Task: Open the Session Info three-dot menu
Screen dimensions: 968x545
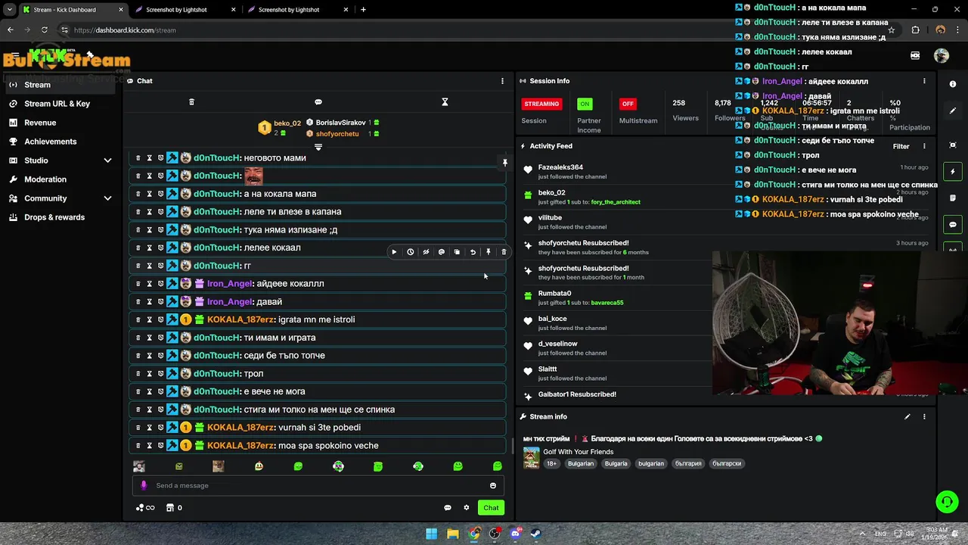Action: pos(924,81)
